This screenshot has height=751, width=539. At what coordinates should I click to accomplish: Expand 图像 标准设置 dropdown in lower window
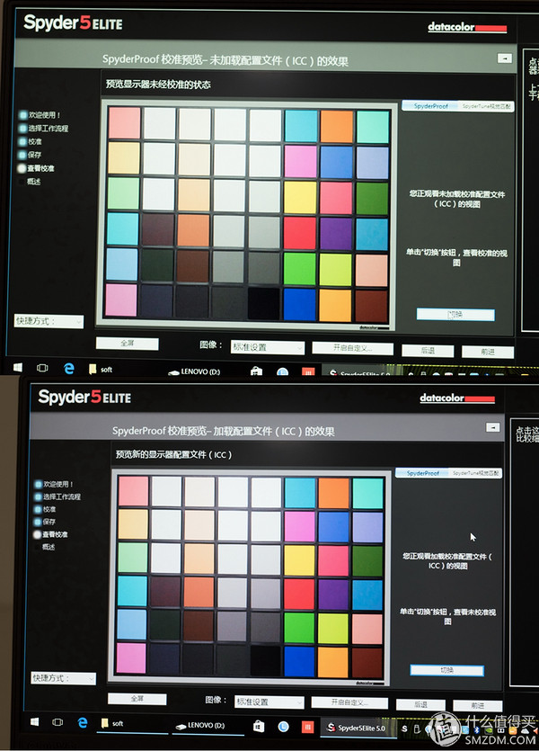click(269, 702)
